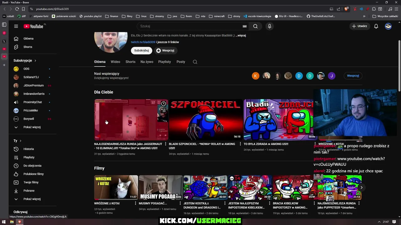Click Wesprzyj button next to Subskrybuj

[x=165, y=50]
